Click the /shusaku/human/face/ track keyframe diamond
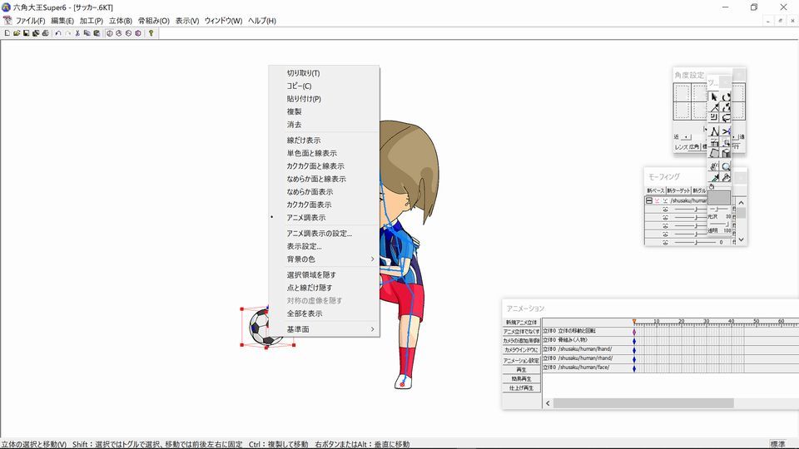Viewport: 799px width, 449px height. [x=634, y=368]
